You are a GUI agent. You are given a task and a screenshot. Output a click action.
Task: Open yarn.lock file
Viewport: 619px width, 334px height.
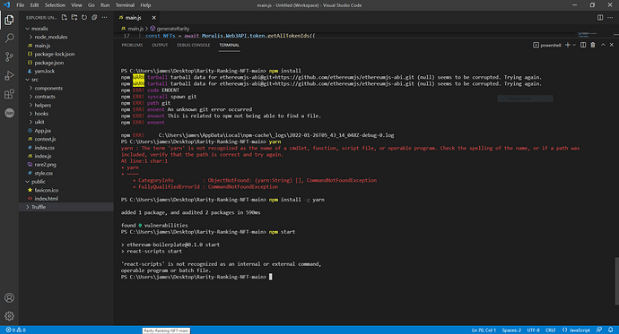(66, 72)
